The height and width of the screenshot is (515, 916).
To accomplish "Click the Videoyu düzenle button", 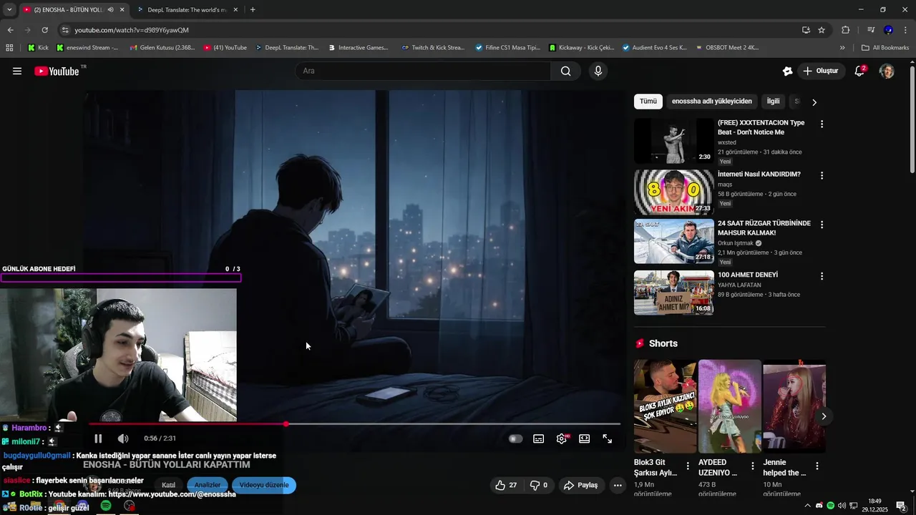I will (264, 485).
